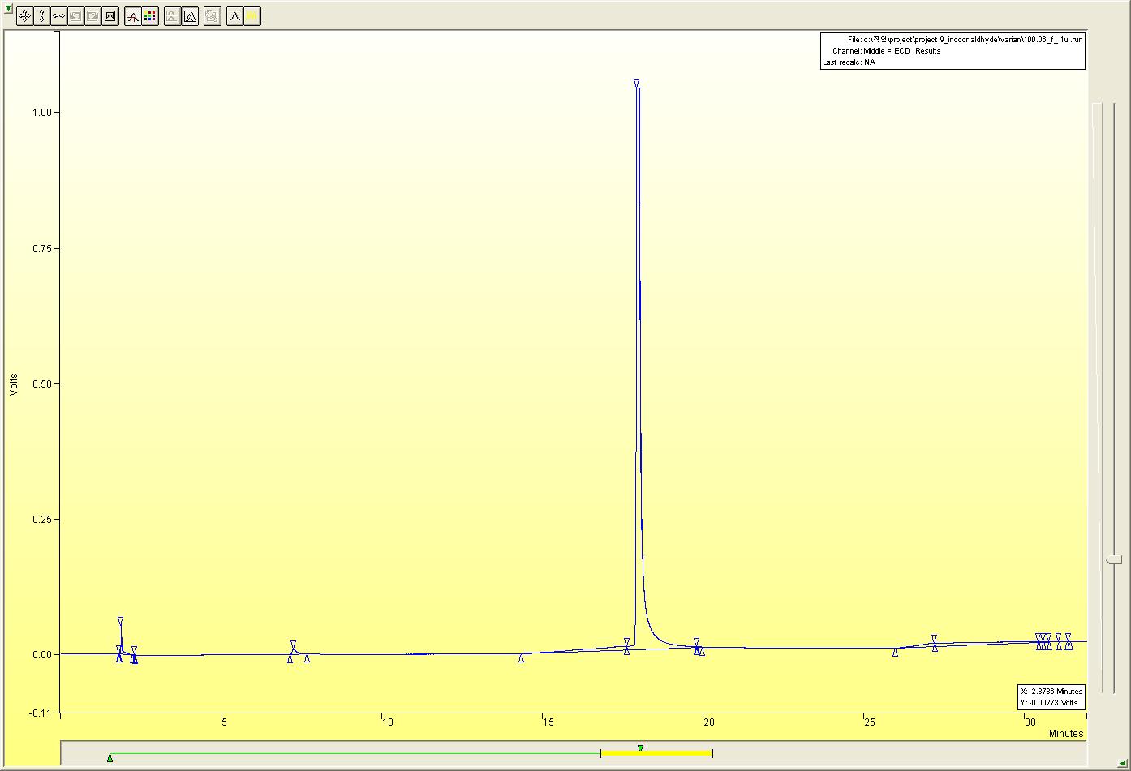The height and width of the screenshot is (771, 1131).
Task: Click the file path text in info box
Action: [965, 39]
